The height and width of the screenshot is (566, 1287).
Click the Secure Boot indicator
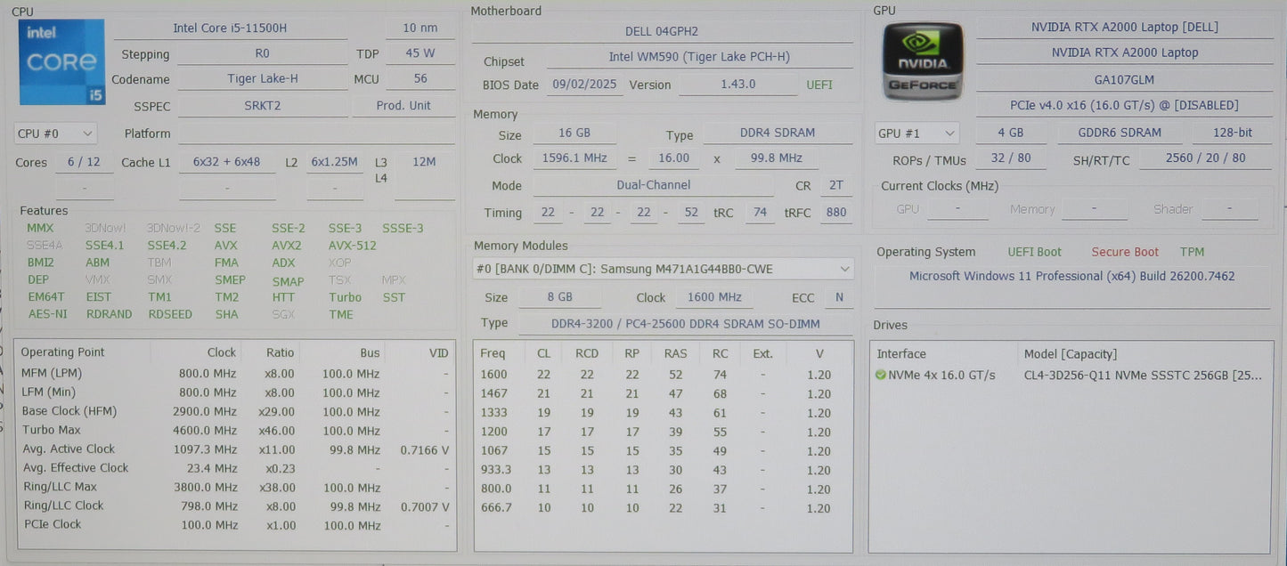tap(1125, 252)
